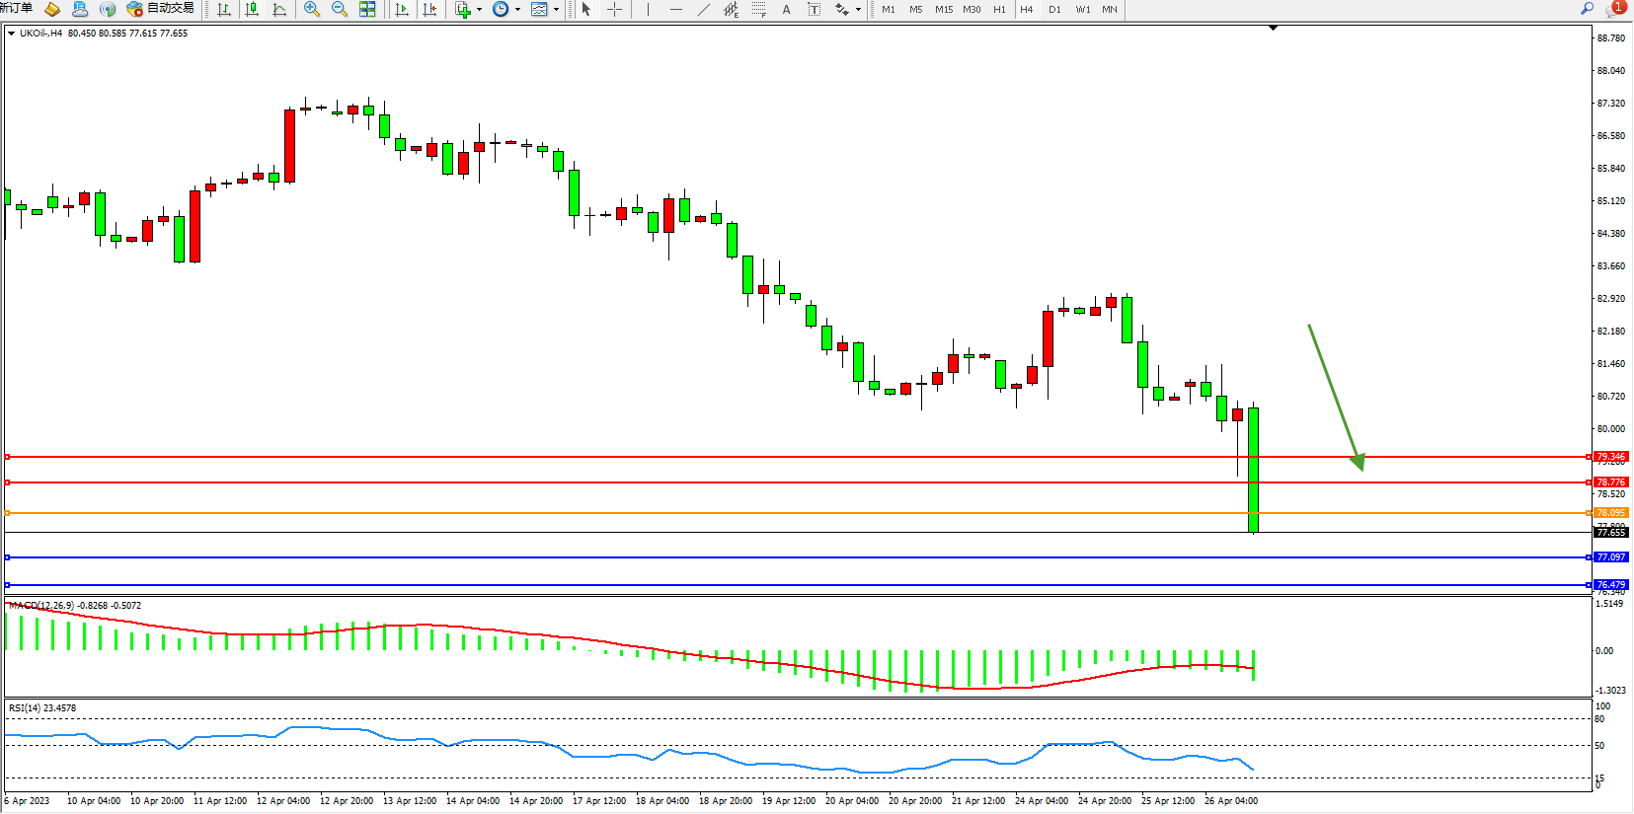Image resolution: width=1634 pixels, height=814 pixels.
Task: Open the indicators list dropdown arrow
Action: [x=480, y=10]
